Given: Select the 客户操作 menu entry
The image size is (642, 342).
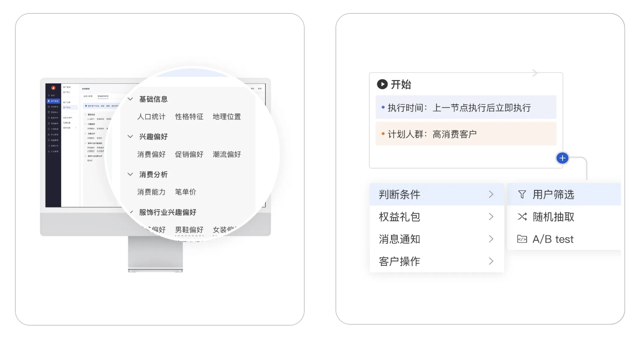Looking at the screenshot, I should (436, 261).
